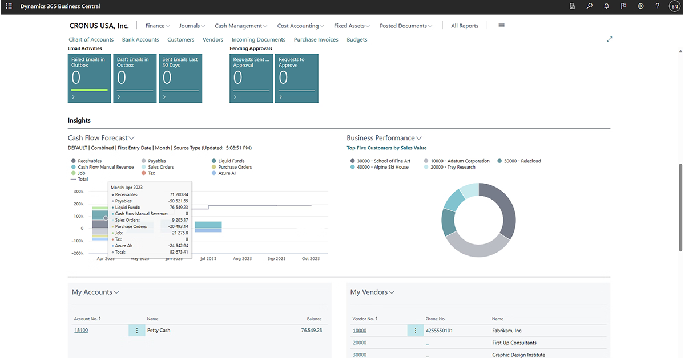685x358 pixels.
Task: Open vendor number 20000
Action: (360, 343)
